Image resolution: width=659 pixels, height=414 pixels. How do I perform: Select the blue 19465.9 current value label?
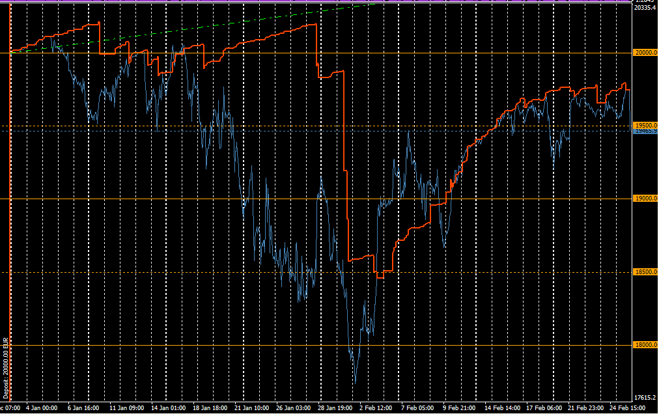pos(645,131)
